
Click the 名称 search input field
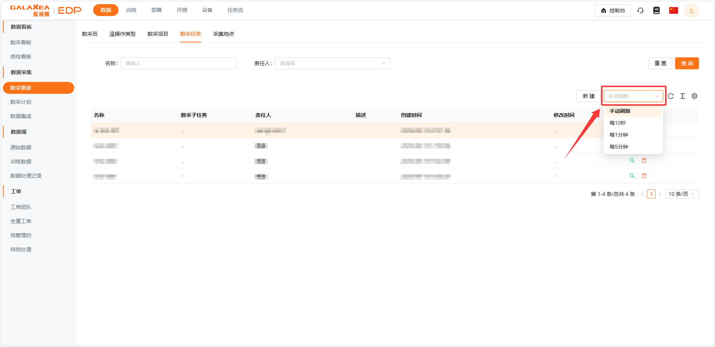(178, 63)
